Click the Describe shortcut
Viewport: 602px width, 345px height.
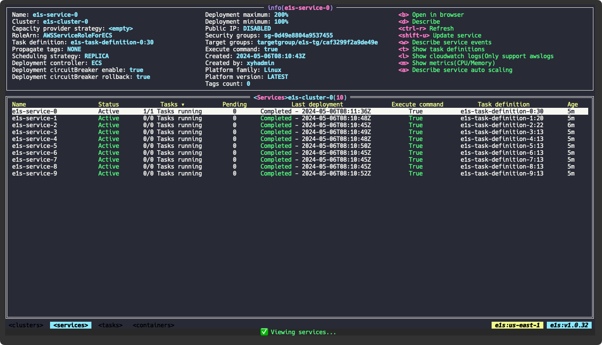click(x=419, y=22)
